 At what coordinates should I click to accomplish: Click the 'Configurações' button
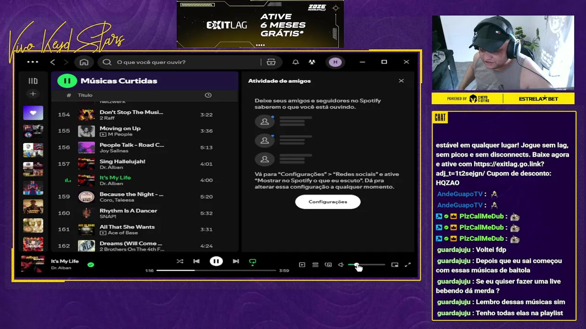pyautogui.click(x=328, y=202)
